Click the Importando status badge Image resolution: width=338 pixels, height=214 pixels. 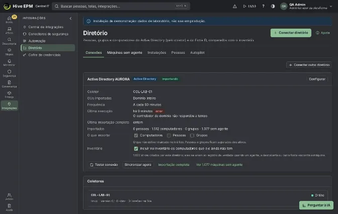click(170, 79)
